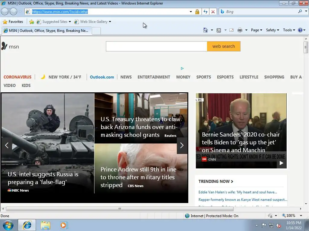Expand the Print options dropdown arrow
Screen dimensions: 309x231
pos(246,30)
